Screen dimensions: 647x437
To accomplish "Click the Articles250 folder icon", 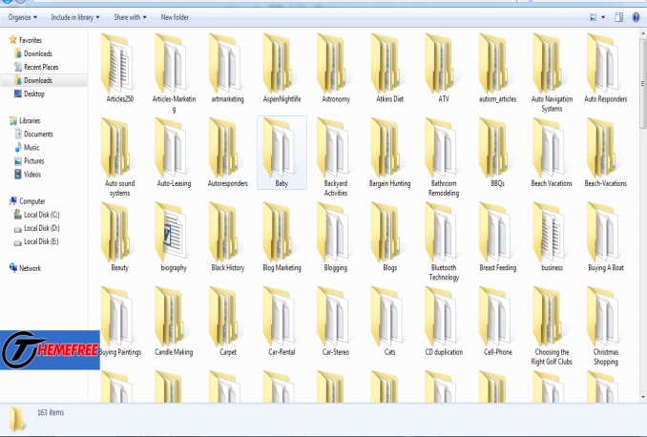I will click(x=119, y=64).
